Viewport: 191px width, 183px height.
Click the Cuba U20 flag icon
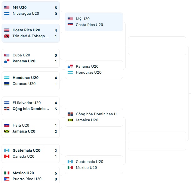pos(7,55)
